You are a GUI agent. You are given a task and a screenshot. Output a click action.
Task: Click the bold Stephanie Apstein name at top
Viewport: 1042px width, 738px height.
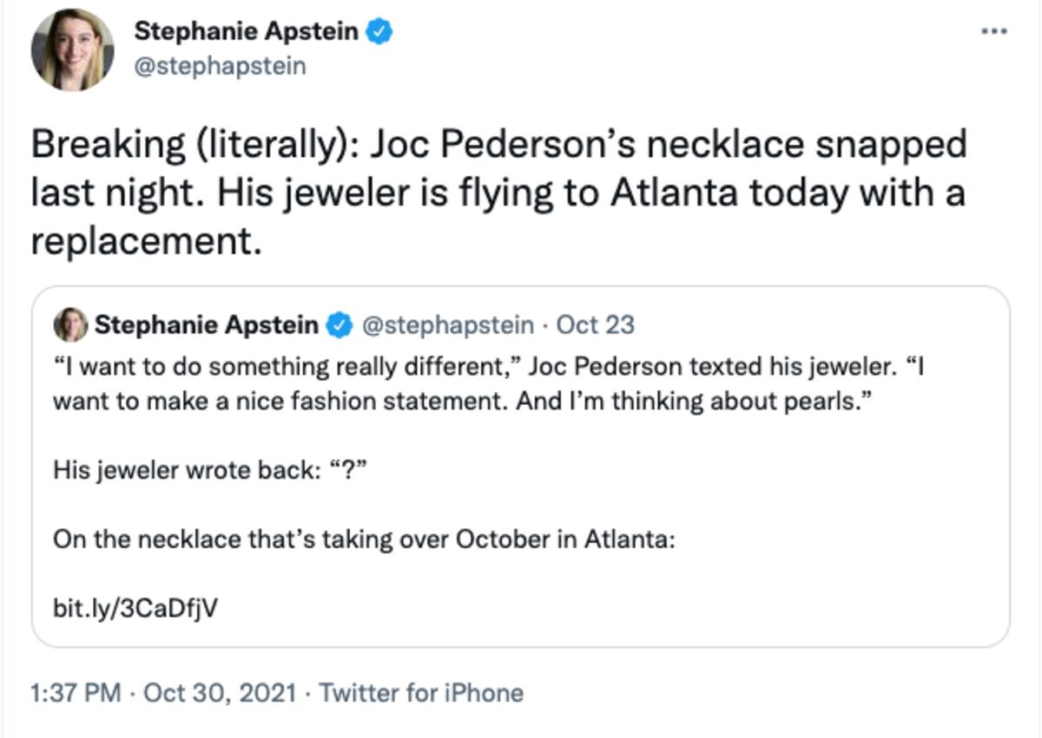click(x=246, y=33)
